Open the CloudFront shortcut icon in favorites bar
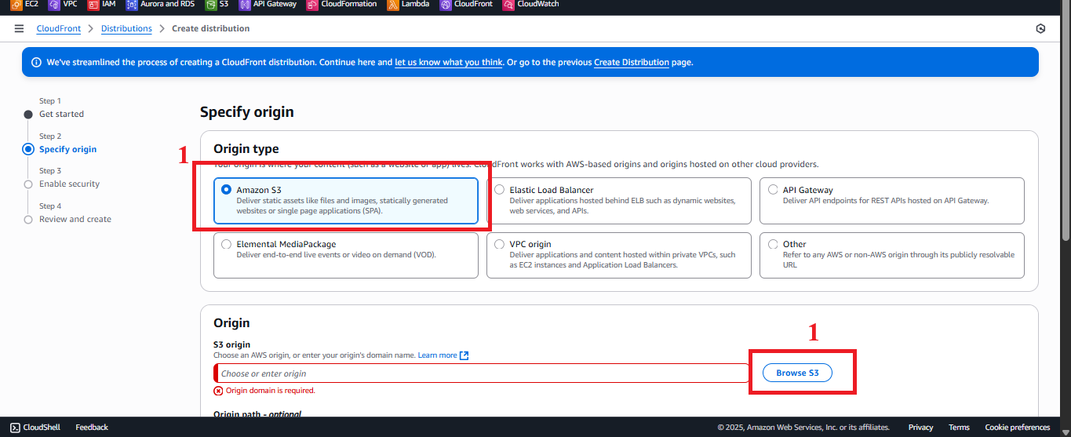 446,5
